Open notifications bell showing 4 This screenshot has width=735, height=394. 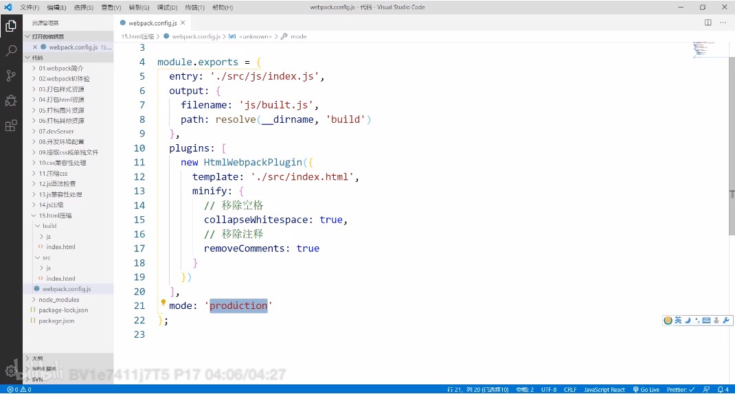coord(723,389)
